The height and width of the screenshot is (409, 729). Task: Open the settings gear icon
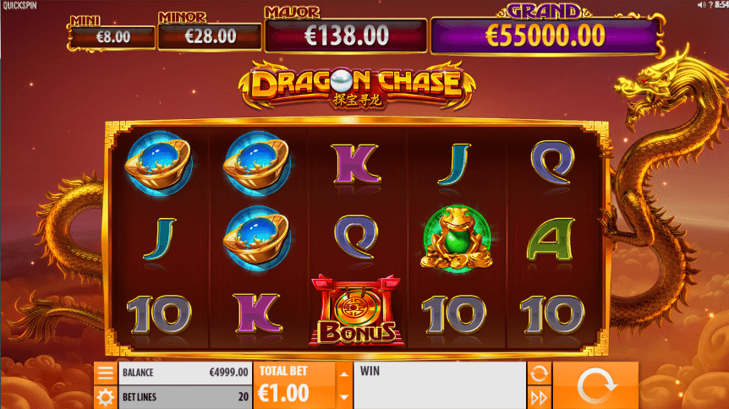click(106, 397)
